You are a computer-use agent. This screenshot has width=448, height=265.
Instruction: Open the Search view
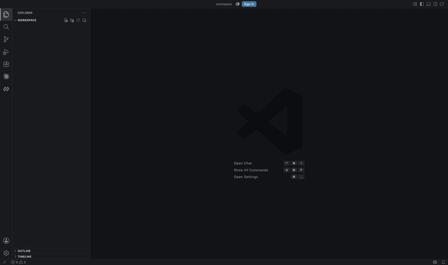point(6,27)
